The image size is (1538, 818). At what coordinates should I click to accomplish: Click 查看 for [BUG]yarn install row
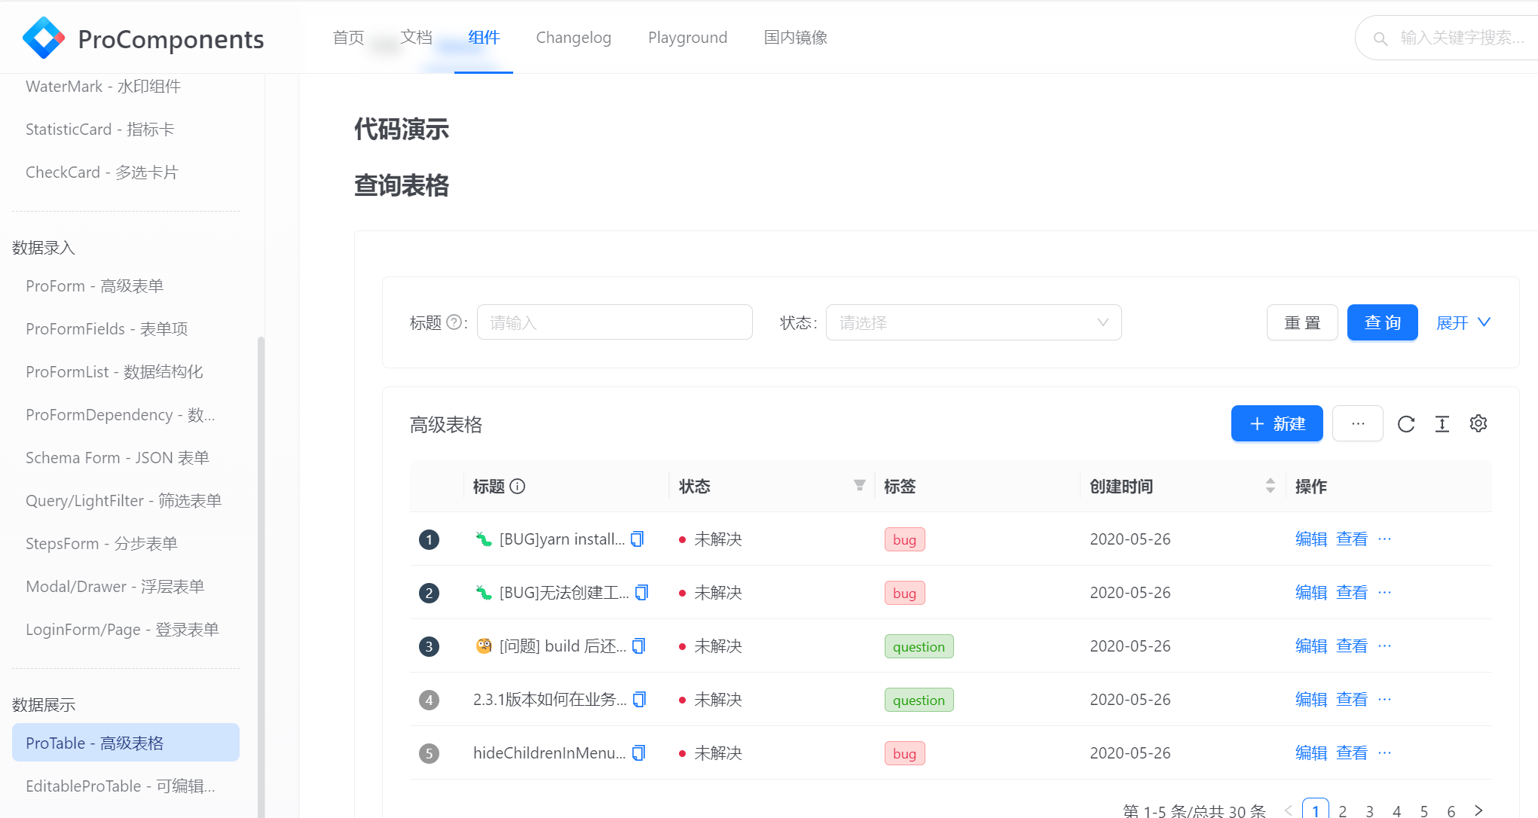(x=1352, y=539)
